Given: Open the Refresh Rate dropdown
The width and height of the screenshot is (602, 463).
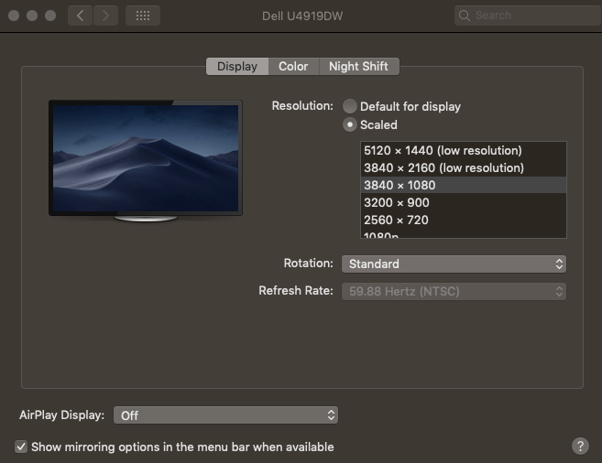Looking at the screenshot, I should click(x=454, y=291).
